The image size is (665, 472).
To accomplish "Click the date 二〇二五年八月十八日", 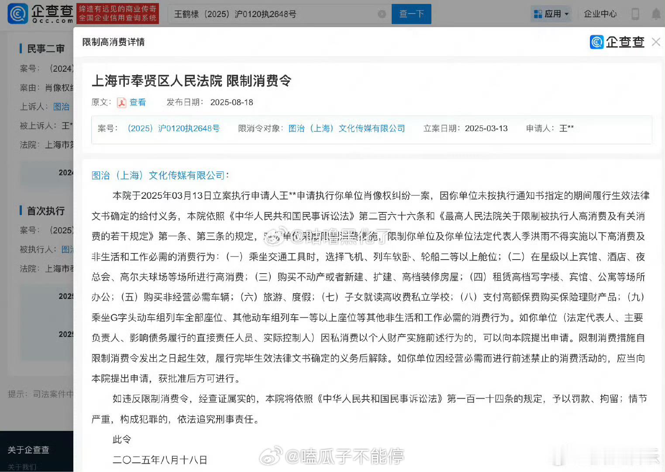I will [x=160, y=460].
